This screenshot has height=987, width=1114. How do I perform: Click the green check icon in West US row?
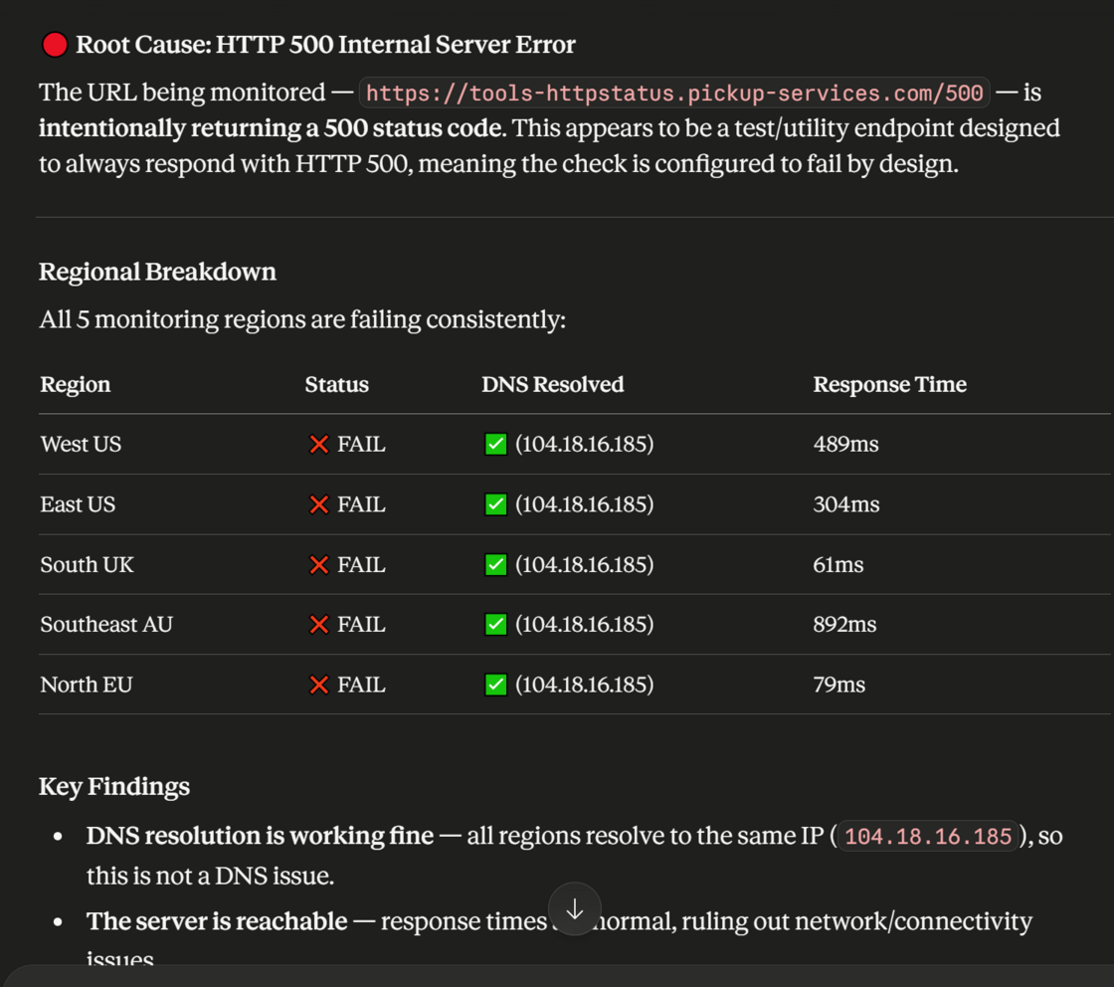pyautogui.click(x=495, y=444)
